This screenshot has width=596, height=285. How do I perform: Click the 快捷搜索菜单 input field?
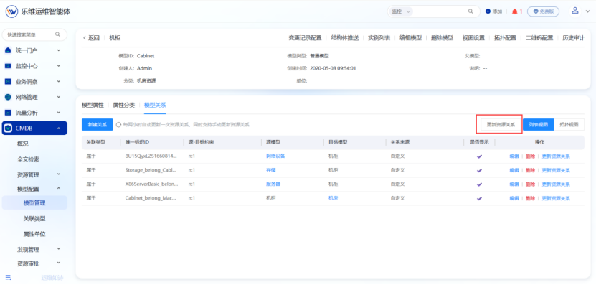pos(34,34)
